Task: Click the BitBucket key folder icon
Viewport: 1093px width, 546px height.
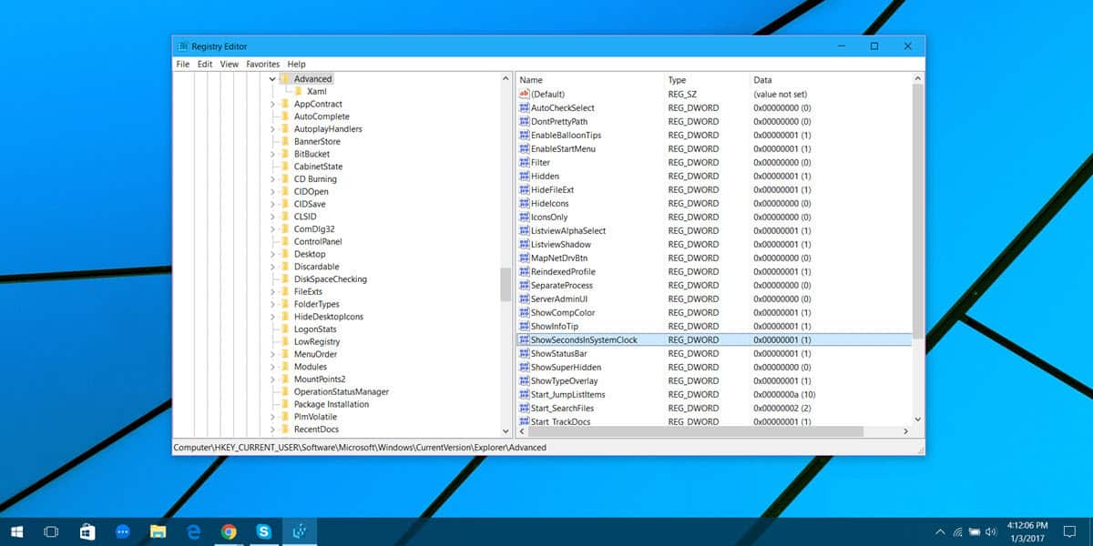Action: click(285, 154)
